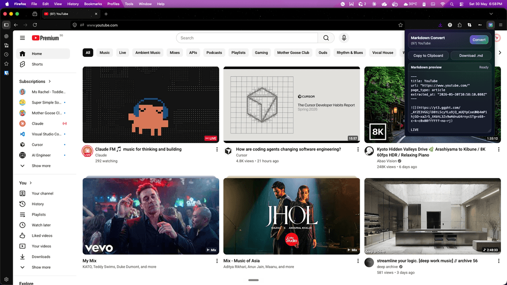
Task: Open more options for Claude FM video
Action: (217, 150)
